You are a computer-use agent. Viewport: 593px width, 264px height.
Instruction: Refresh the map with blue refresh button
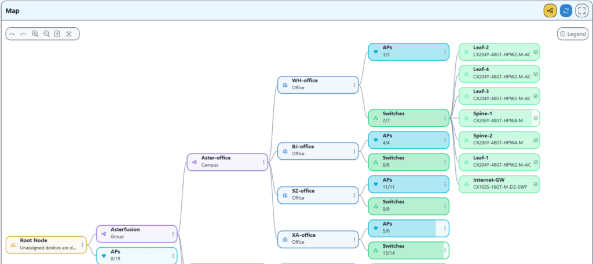(x=566, y=10)
